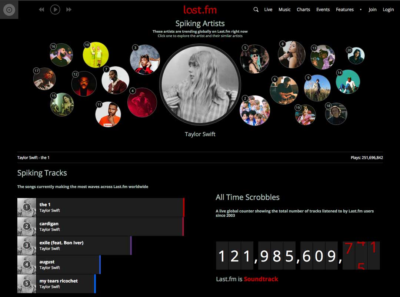Select artist bubble ranked 11

tap(108, 114)
